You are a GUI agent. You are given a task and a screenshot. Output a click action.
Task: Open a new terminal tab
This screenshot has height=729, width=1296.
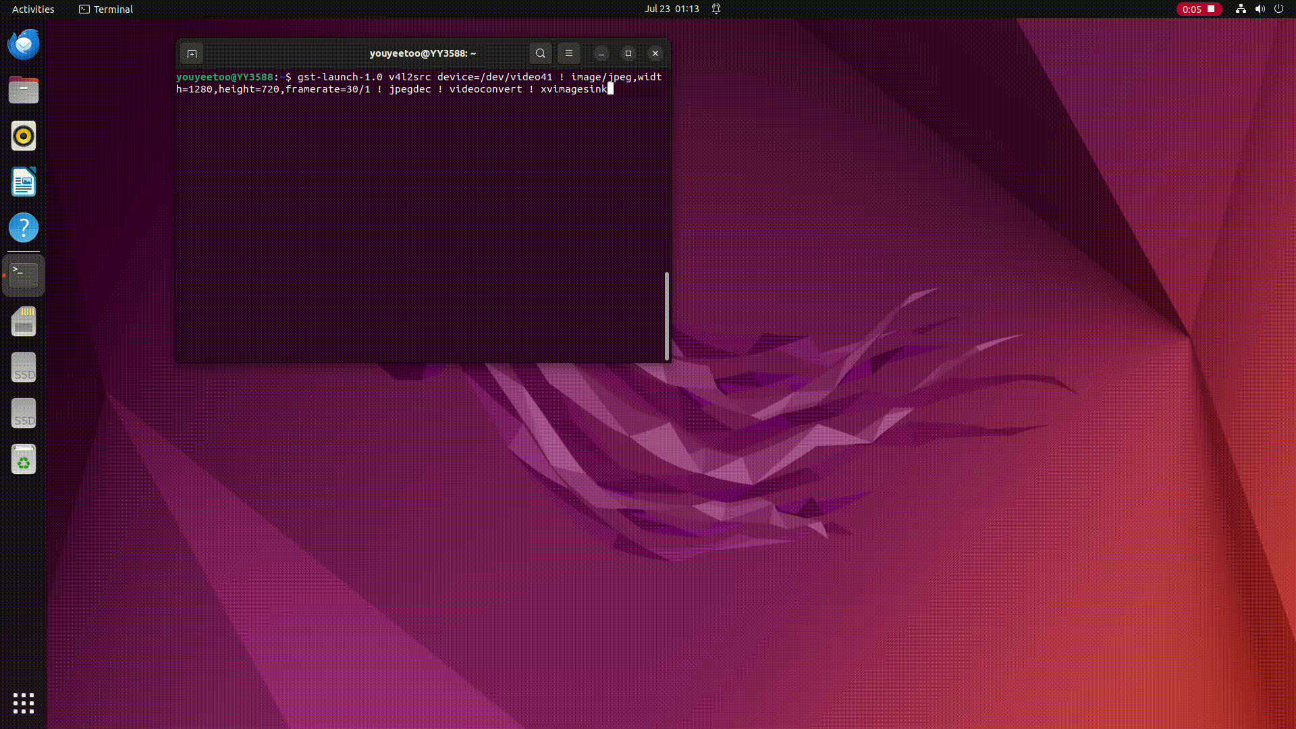point(192,53)
